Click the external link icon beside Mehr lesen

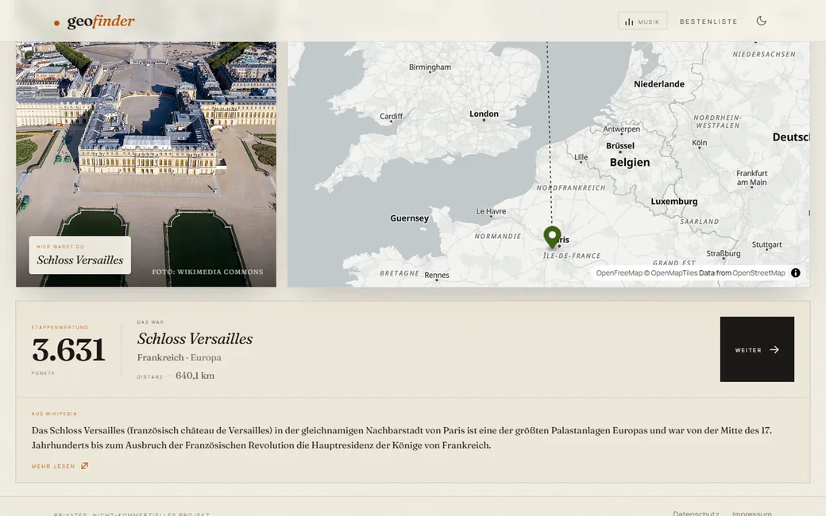click(x=84, y=466)
